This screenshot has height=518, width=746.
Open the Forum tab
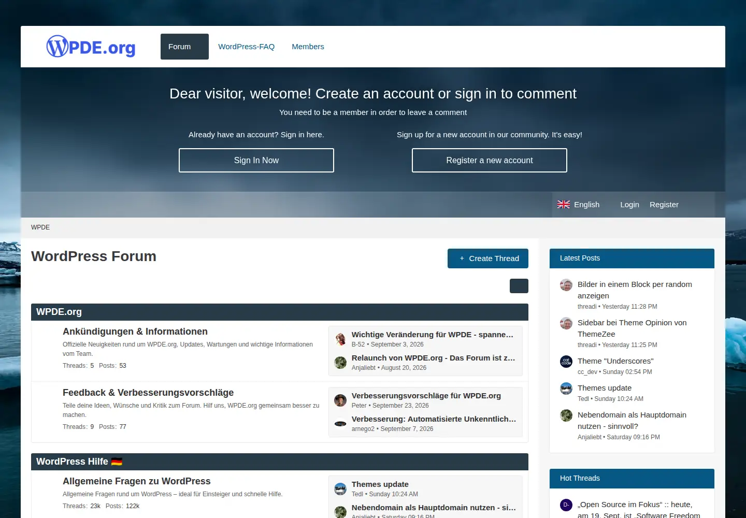pos(184,47)
